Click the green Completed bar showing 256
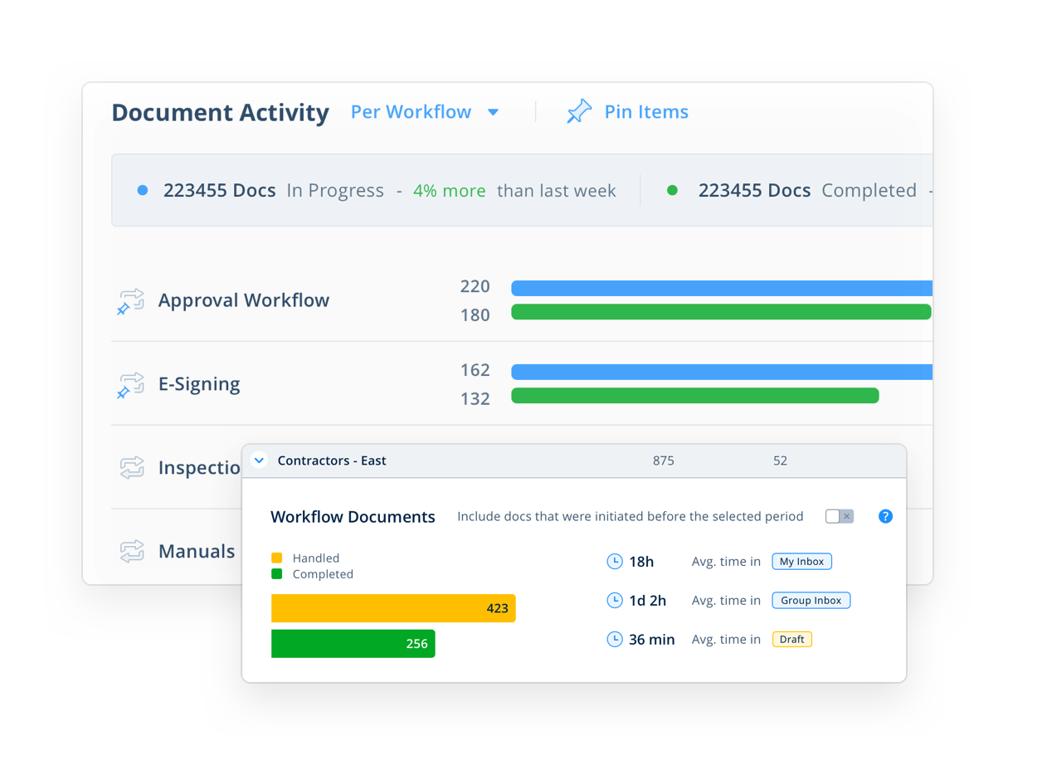 pos(353,644)
